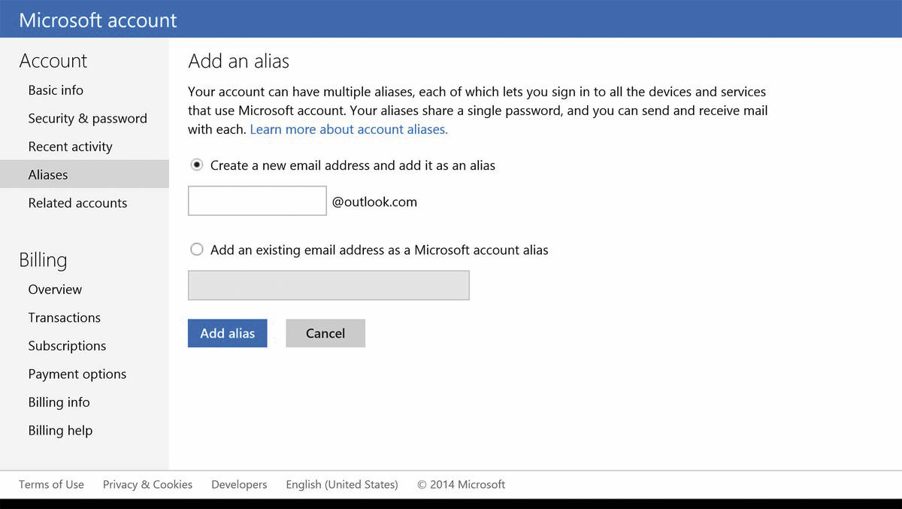Open Billing help

click(x=60, y=431)
